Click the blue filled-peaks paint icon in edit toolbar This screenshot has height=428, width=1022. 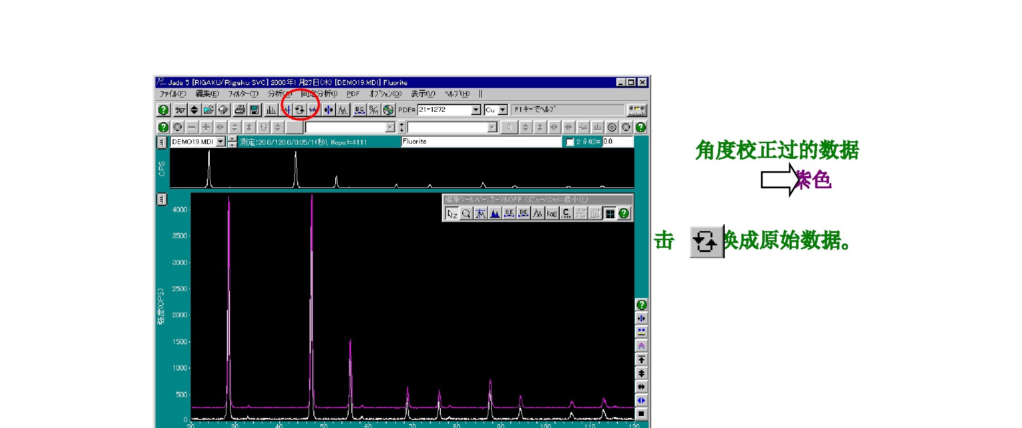click(495, 214)
